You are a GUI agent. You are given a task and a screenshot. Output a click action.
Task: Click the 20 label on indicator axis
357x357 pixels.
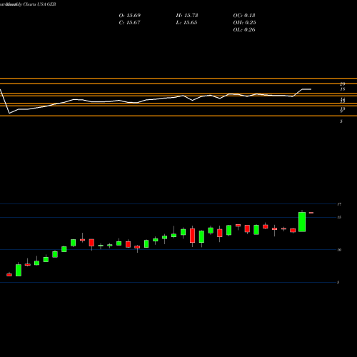342,84
